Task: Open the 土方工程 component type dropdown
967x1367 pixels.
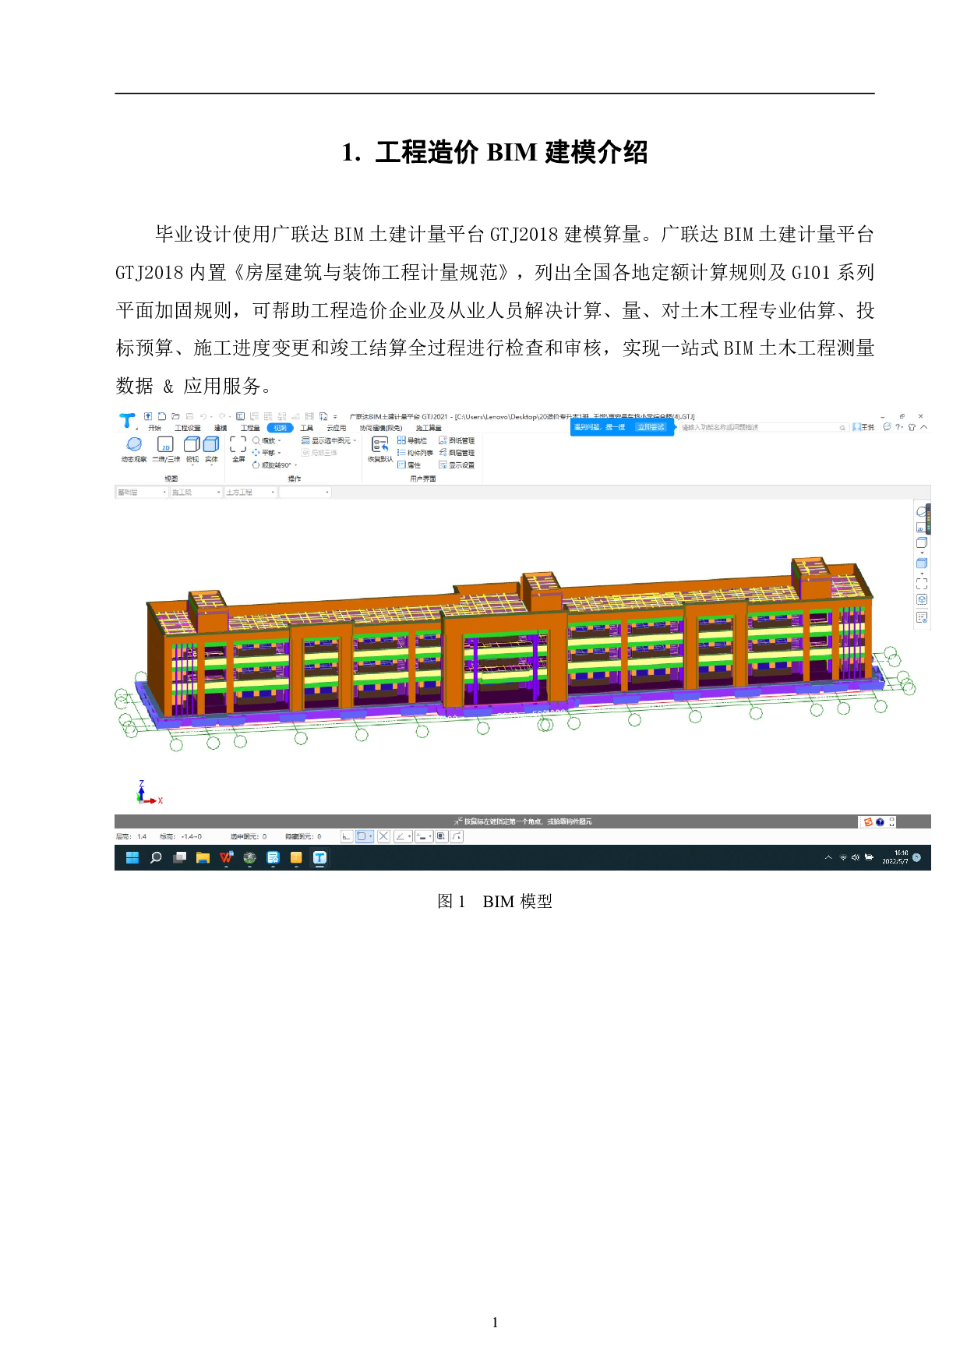Action: click(250, 493)
